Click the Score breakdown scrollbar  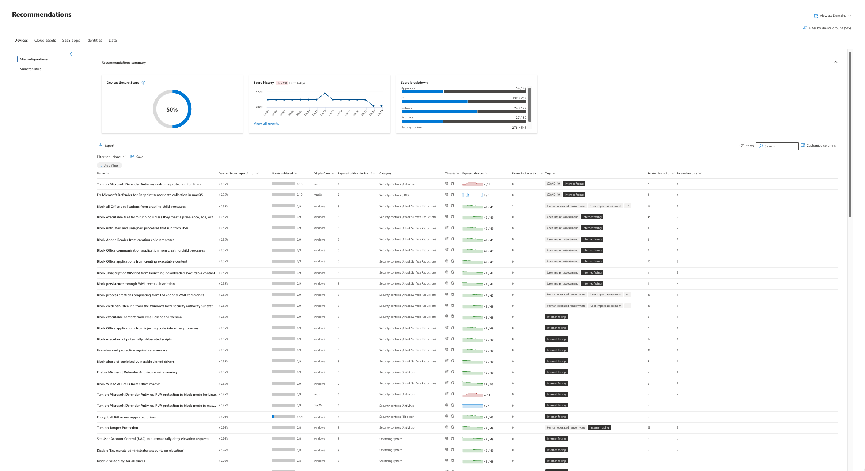click(x=530, y=104)
